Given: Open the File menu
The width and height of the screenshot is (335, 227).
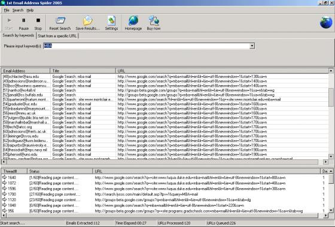Looking at the screenshot, I should 7,10.
